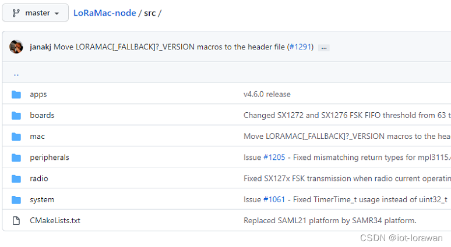This screenshot has width=451, height=247.
Task: Open the peripherals folder name link
Action: tap(50, 157)
